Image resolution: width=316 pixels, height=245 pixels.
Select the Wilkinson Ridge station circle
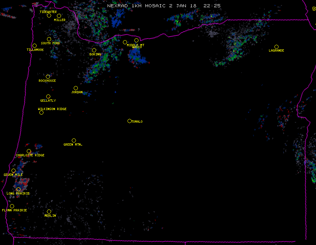click(x=41, y=113)
